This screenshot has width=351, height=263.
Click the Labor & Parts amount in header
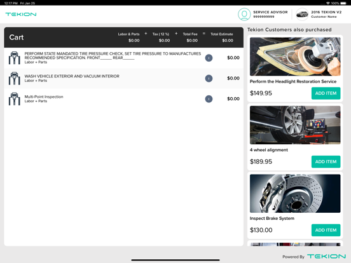tap(134, 41)
